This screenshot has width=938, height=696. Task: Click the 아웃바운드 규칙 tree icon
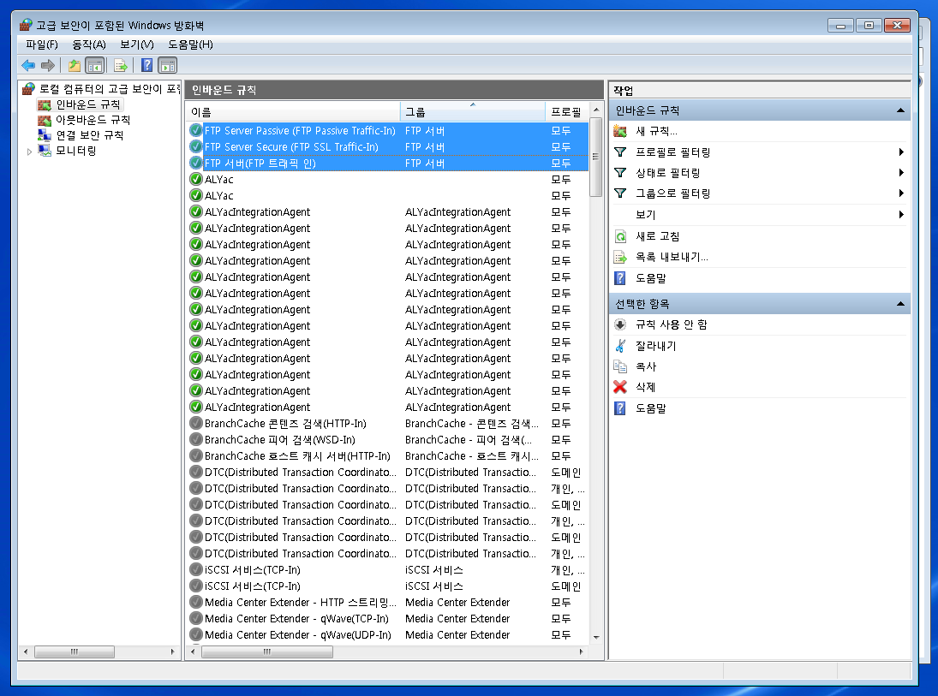(45, 120)
